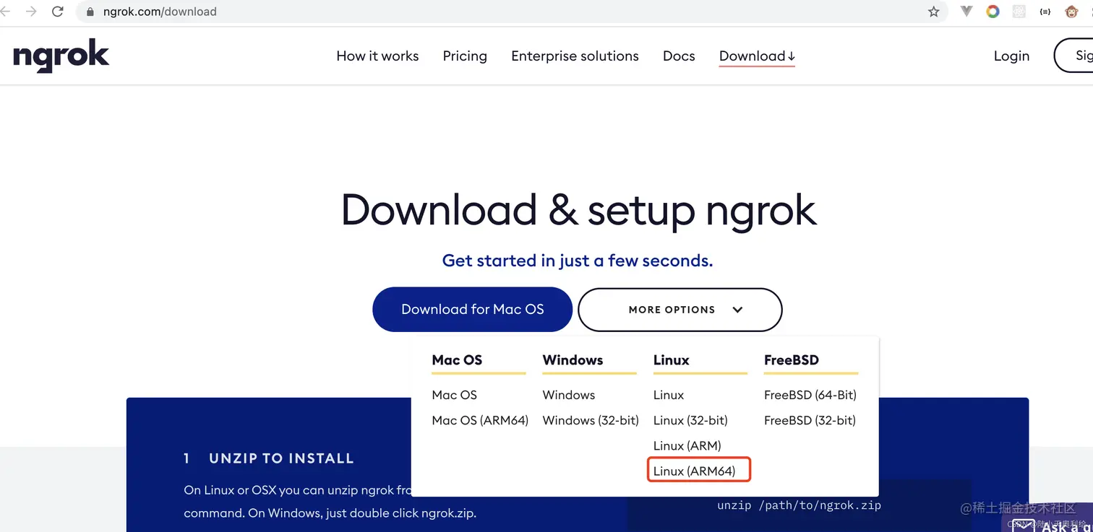Screen dimensions: 1093x532
Task: Select Mac OS (ARM64) download
Action: coord(480,420)
